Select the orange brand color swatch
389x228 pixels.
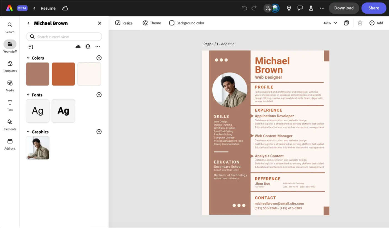(x=63, y=74)
